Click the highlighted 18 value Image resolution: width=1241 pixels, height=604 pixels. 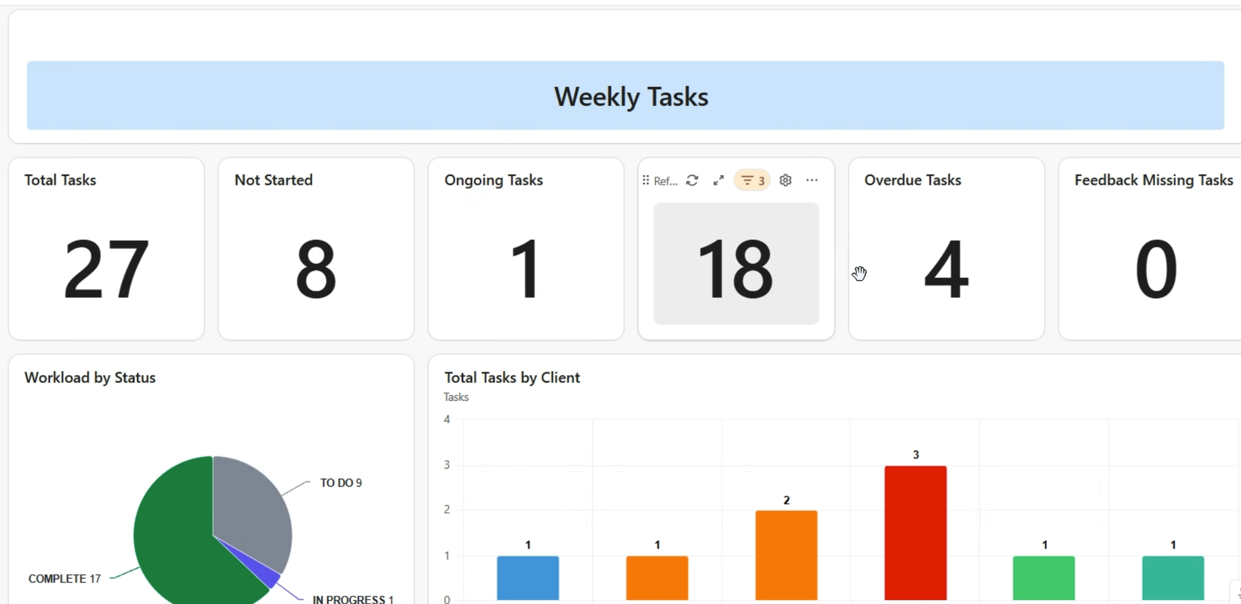click(735, 269)
